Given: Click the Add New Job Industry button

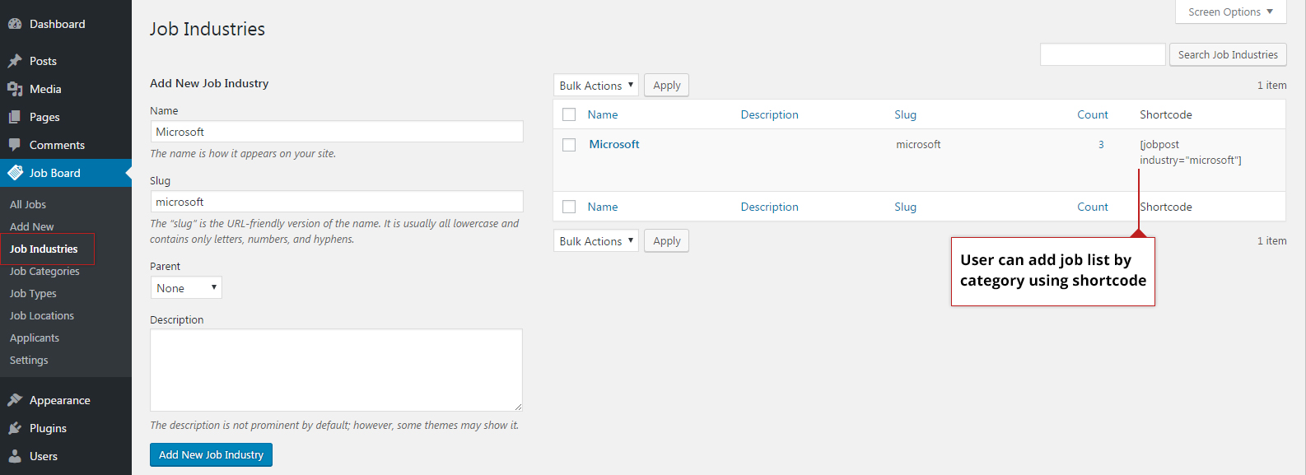Looking at the screenshot, I should pyautogui.click(x=211, y=454).
